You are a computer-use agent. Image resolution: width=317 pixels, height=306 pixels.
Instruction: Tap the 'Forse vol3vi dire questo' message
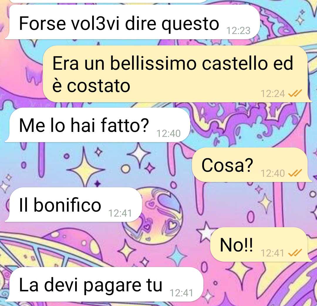(132, 22)
